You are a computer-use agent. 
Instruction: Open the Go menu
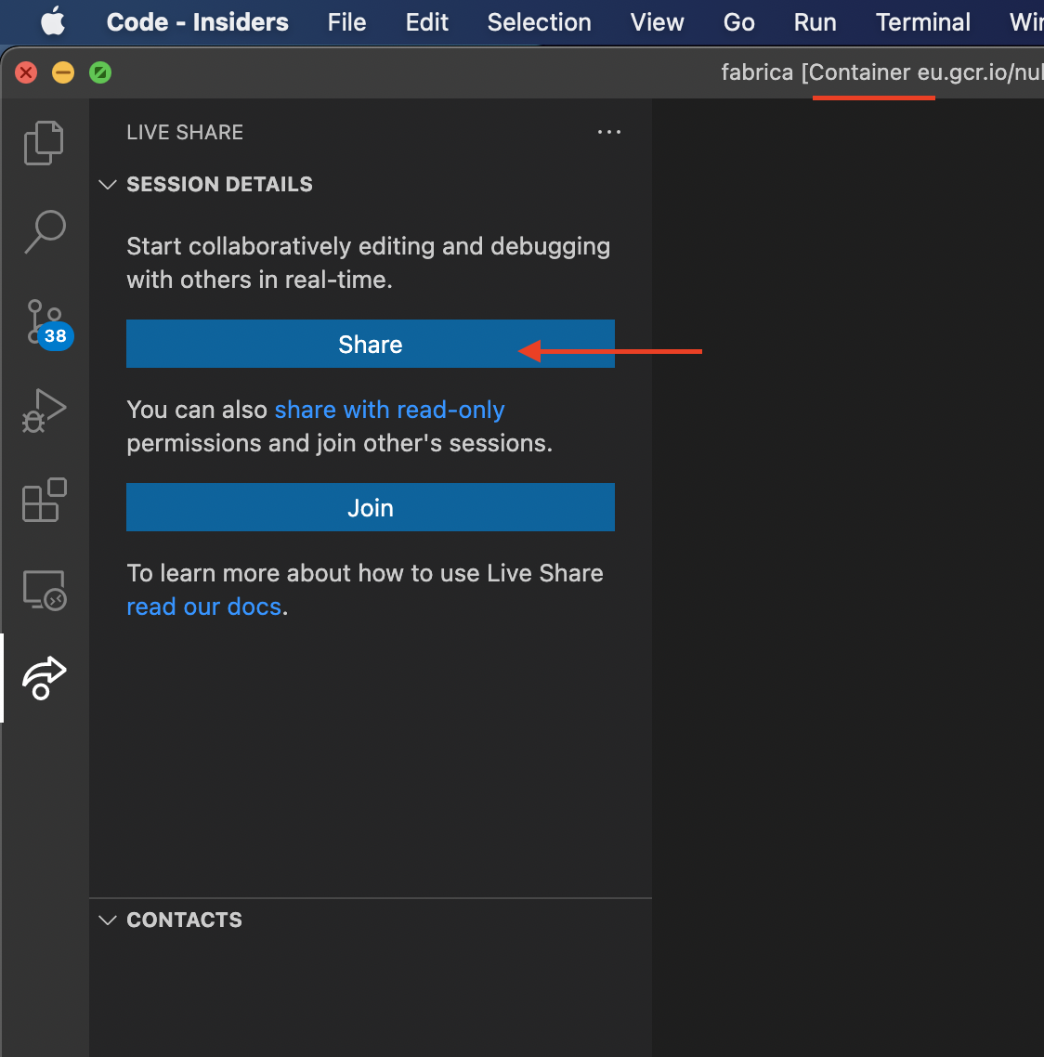coord(738,22)
